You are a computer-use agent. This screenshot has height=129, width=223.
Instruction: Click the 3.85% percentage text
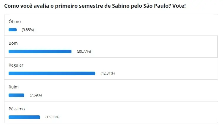click(x=28, y=30)
